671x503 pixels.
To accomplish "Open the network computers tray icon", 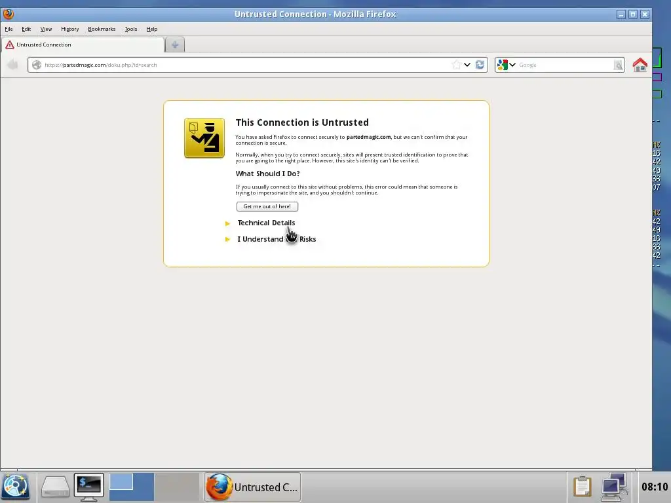I will (x=614, y=487).
